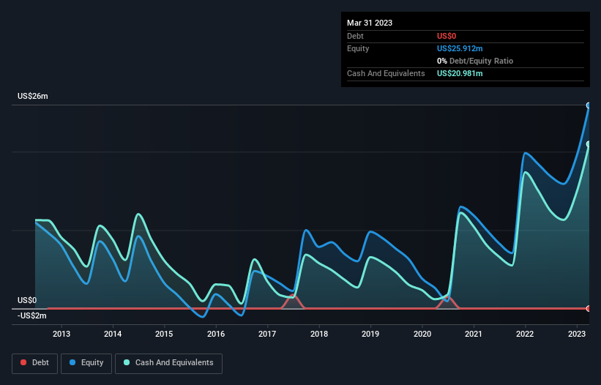Click the debt bump near mid-2017
Viewport: 601px width, 385px height.
293,302
